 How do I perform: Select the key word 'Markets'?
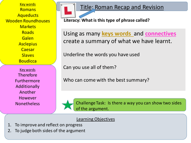click(x=28, y=27)
